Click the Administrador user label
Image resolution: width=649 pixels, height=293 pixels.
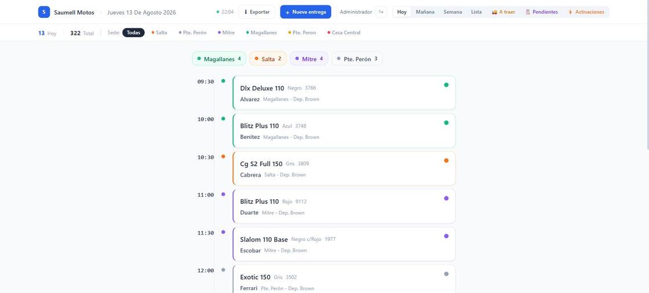click(356, 12)
